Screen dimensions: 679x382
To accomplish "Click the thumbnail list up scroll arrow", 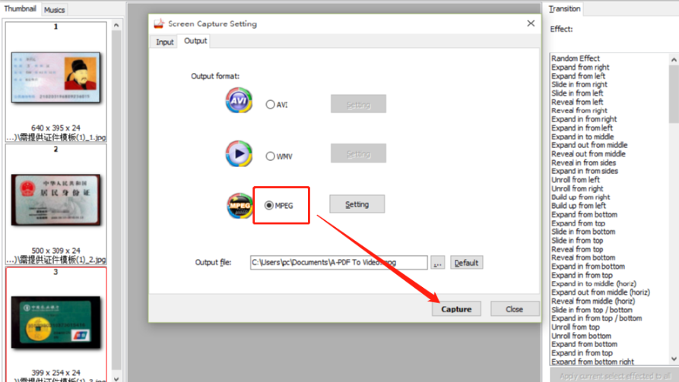I will coord(116,26).
